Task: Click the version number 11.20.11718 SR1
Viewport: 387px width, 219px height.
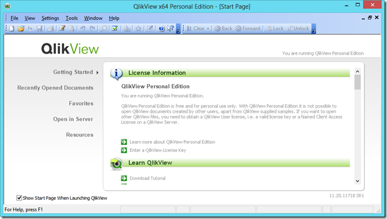Action: click(x=347, y=196)
